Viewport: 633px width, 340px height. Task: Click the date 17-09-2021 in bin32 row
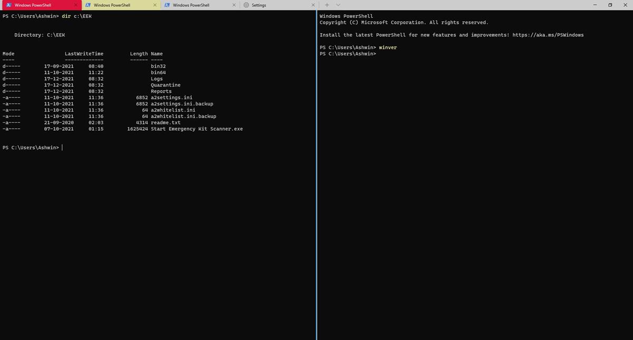tap(59, 66)
